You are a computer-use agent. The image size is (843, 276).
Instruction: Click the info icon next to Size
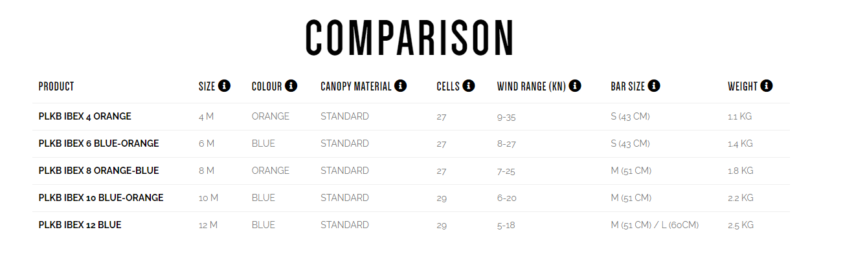click(225, 86)
